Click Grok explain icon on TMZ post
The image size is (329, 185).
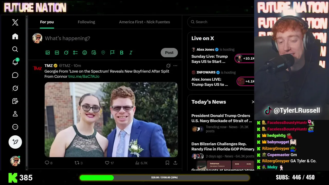[x=168, y=66]
